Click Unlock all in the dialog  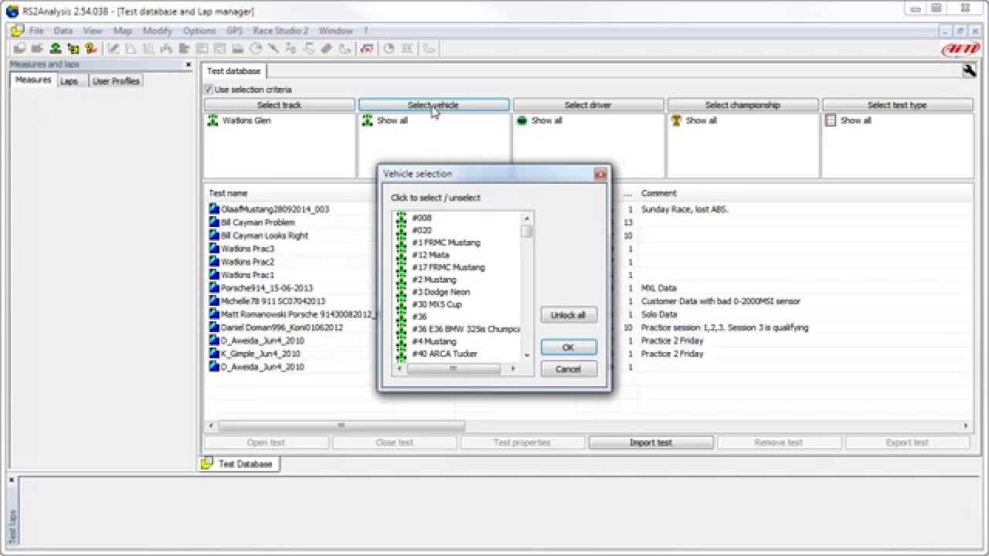point(568,315)
